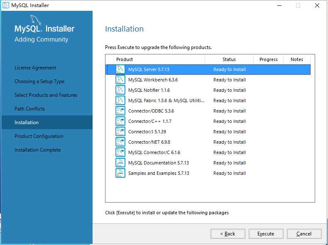Select the MySQL Server 5.7.13 row text

point(149,69)
